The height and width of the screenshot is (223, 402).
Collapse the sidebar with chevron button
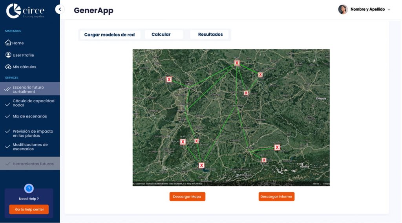click(x=60, y=9)
